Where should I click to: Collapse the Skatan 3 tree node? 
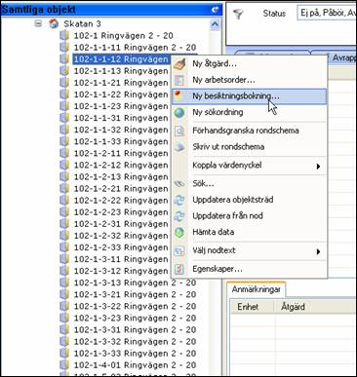point(39,23)
